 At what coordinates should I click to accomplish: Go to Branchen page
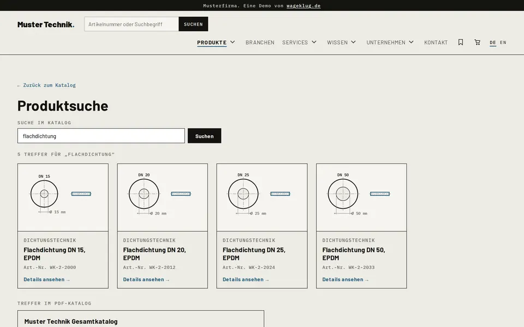click(260, 43)
